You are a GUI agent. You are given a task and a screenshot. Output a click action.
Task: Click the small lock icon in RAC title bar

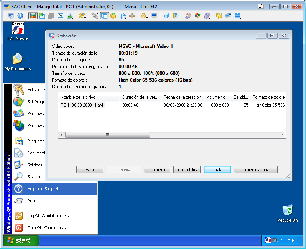tap(261, 6)
